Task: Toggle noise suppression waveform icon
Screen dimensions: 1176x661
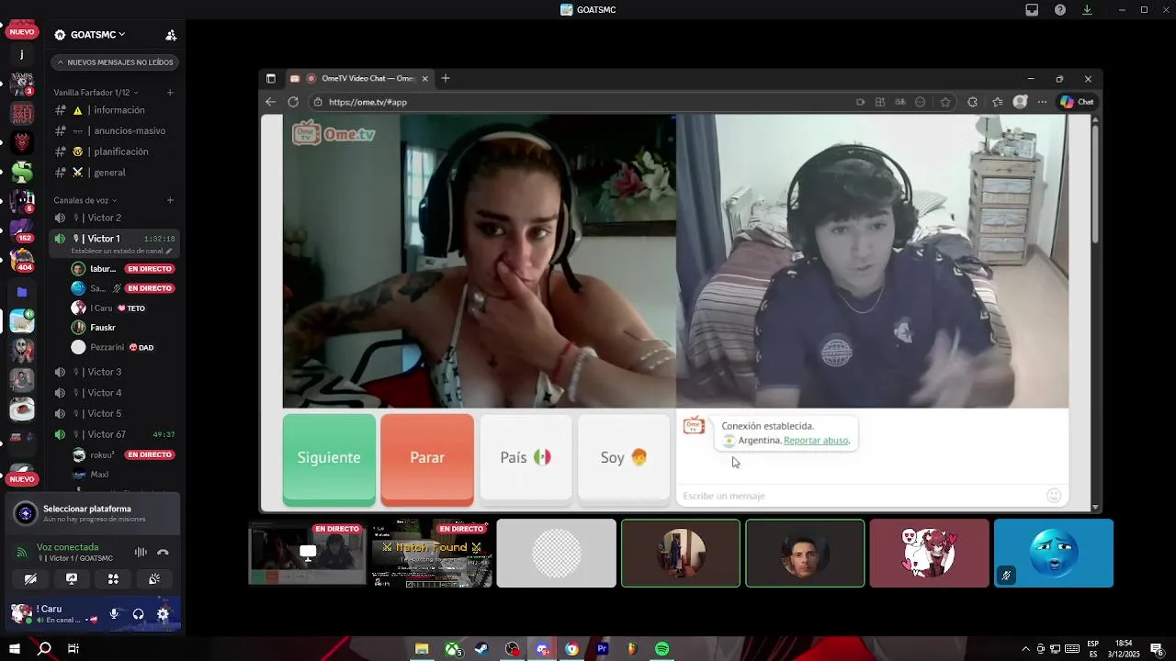Action: coord(141,552)
